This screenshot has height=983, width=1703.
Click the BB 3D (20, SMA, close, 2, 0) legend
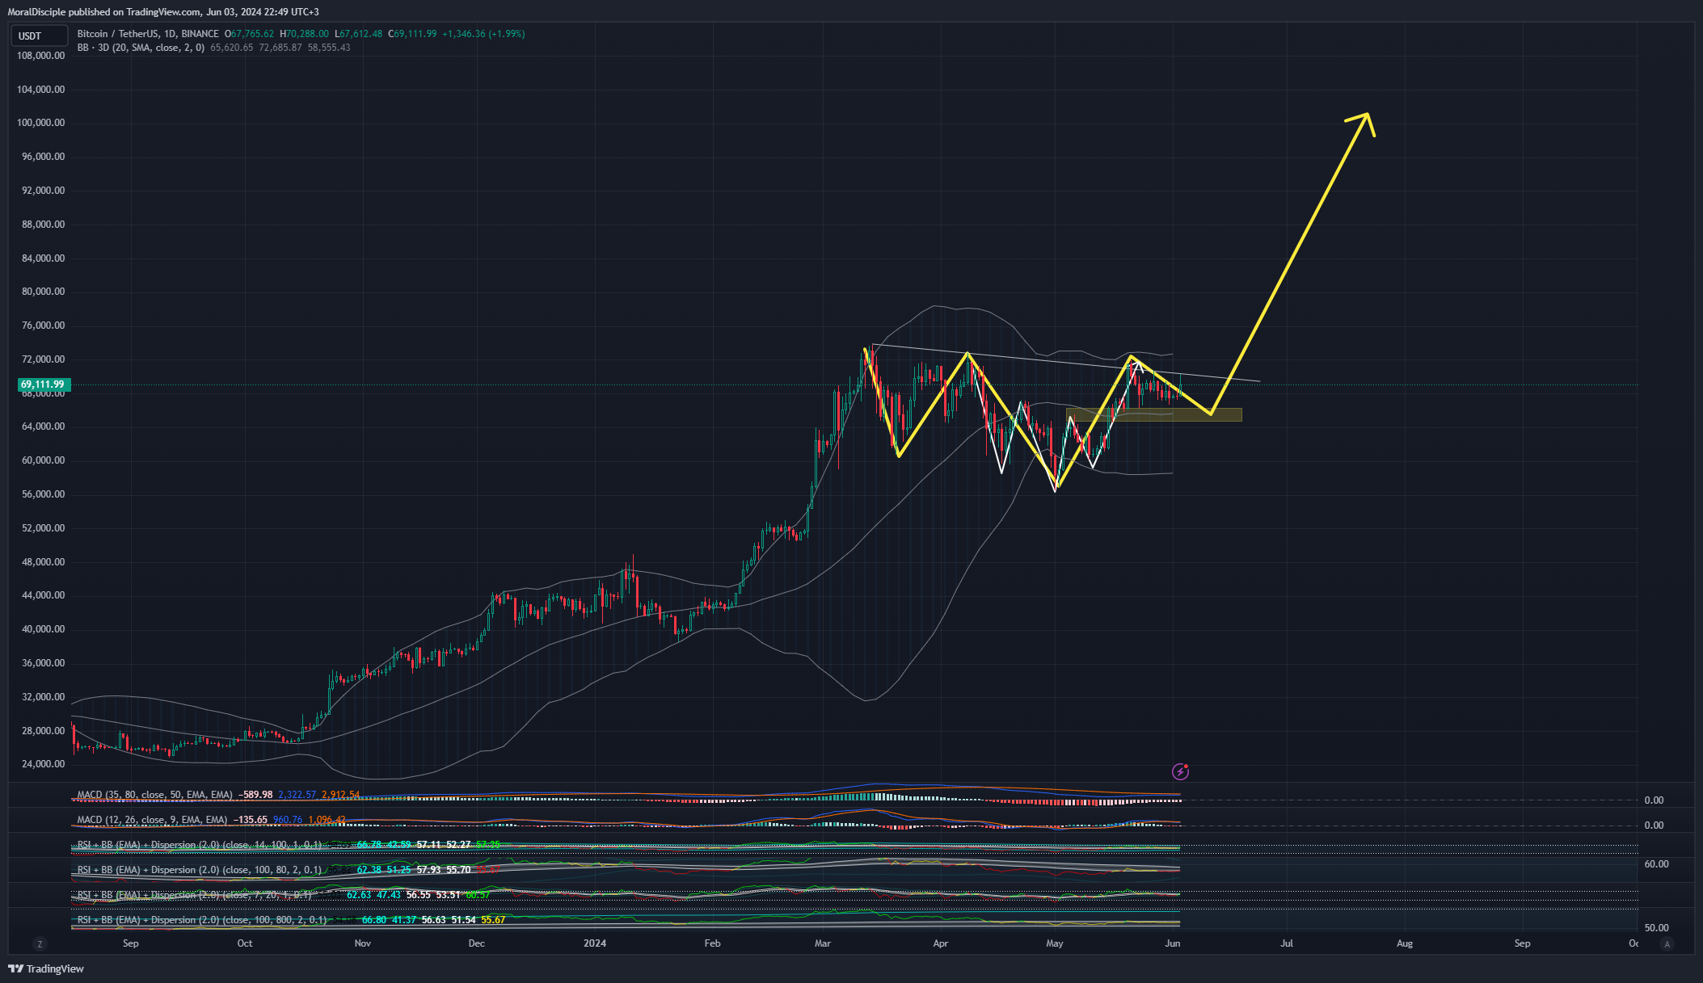(141, 48)
